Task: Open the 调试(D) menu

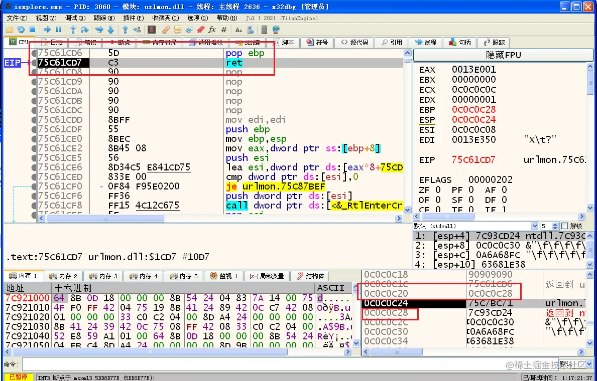Action: [x=75, y=18]
